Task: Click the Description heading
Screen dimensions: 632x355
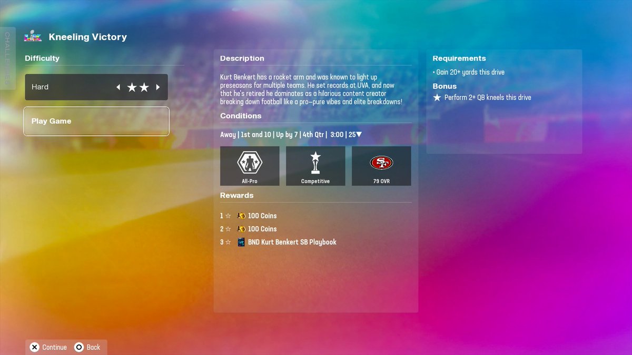Action: click(x=242, y=58)
